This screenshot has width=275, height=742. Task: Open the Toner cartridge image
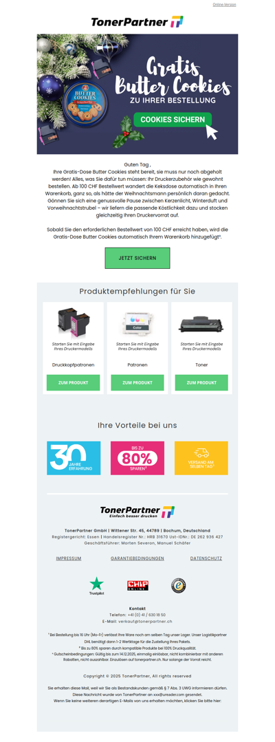[x=201, y=324]
